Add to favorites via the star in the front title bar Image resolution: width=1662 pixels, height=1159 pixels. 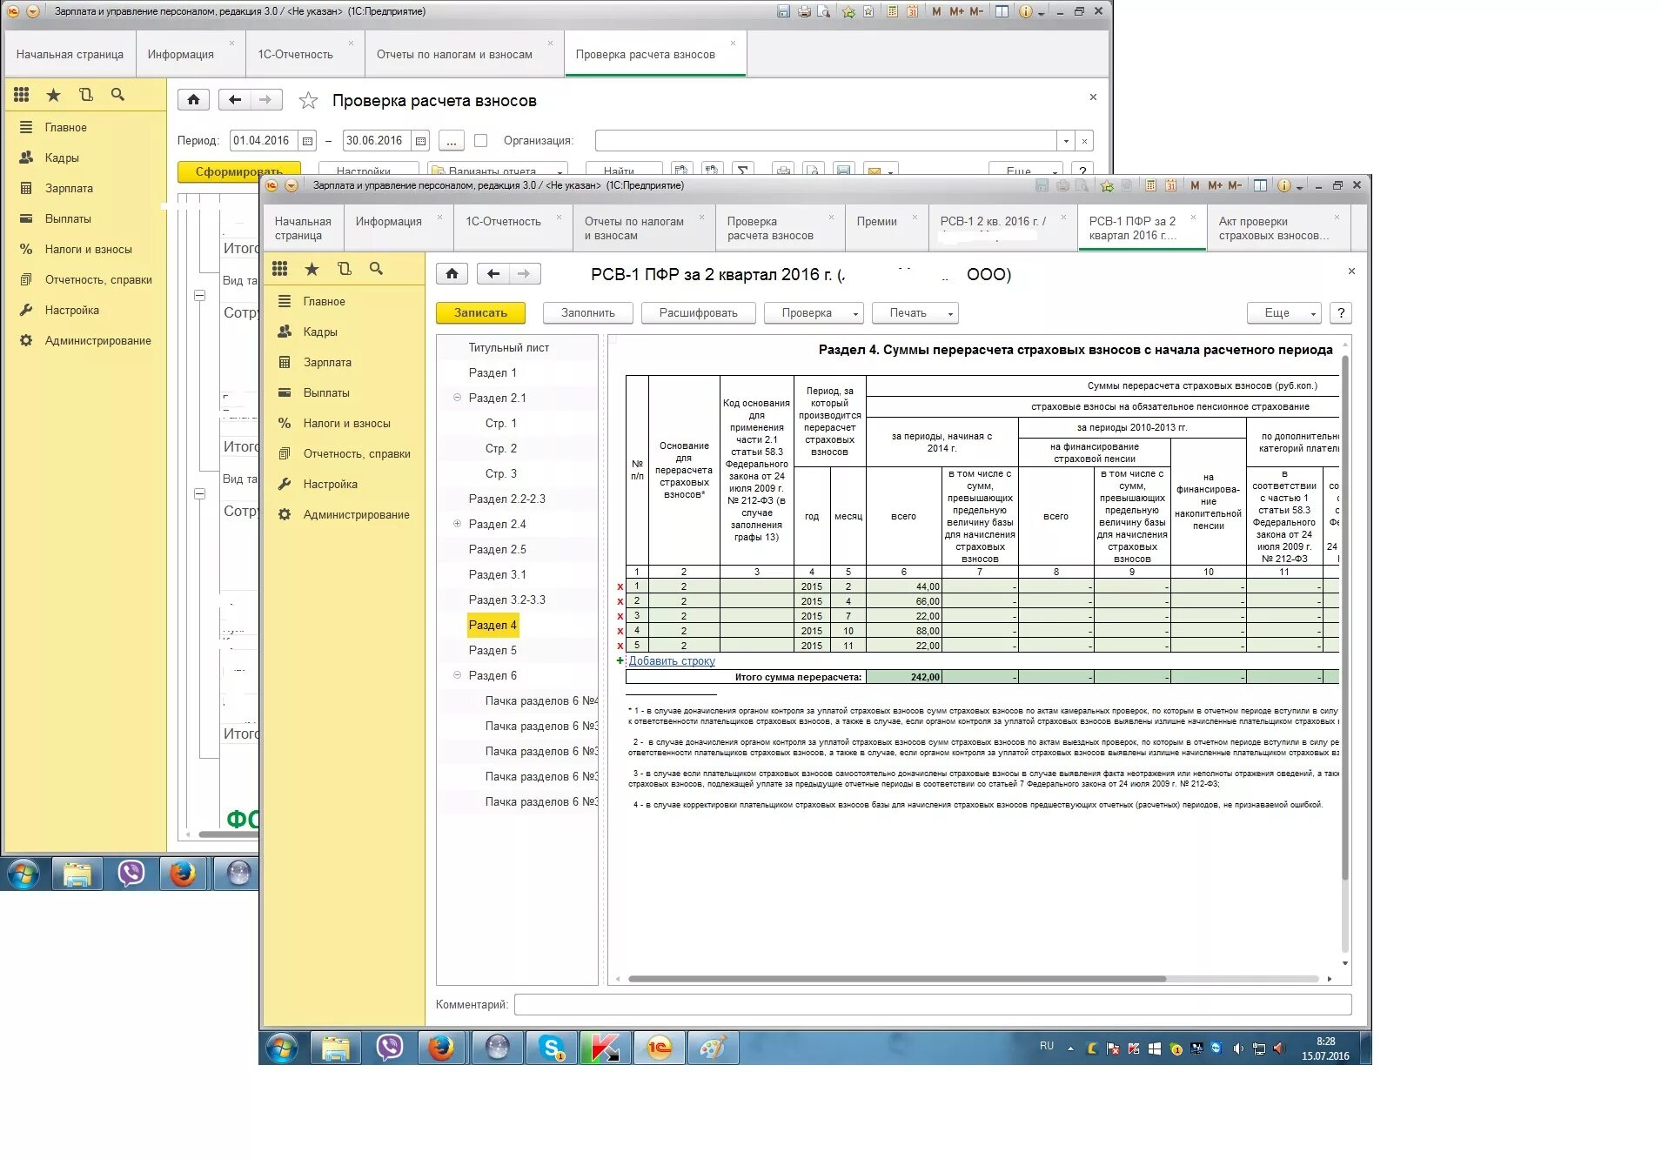1107,185
